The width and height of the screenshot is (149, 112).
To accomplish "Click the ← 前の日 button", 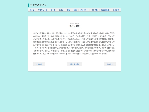I will pos(39,64).
